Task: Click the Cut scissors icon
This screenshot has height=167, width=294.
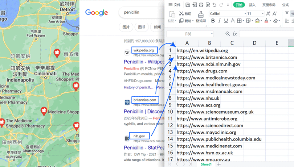Action: (181, 14)
